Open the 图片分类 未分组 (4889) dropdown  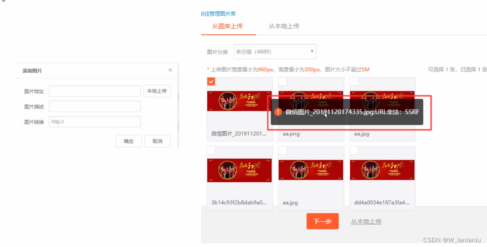pos(275,52)
